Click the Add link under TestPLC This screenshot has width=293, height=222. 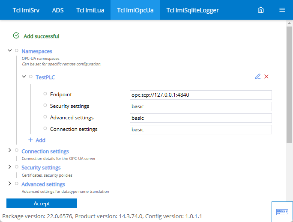(x=41, y=140)
